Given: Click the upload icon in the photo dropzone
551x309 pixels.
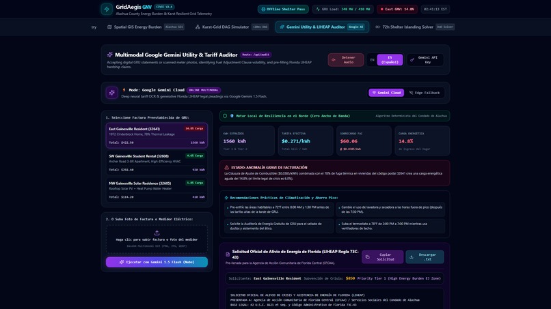Looking at the screenshot, I should 157,233.
